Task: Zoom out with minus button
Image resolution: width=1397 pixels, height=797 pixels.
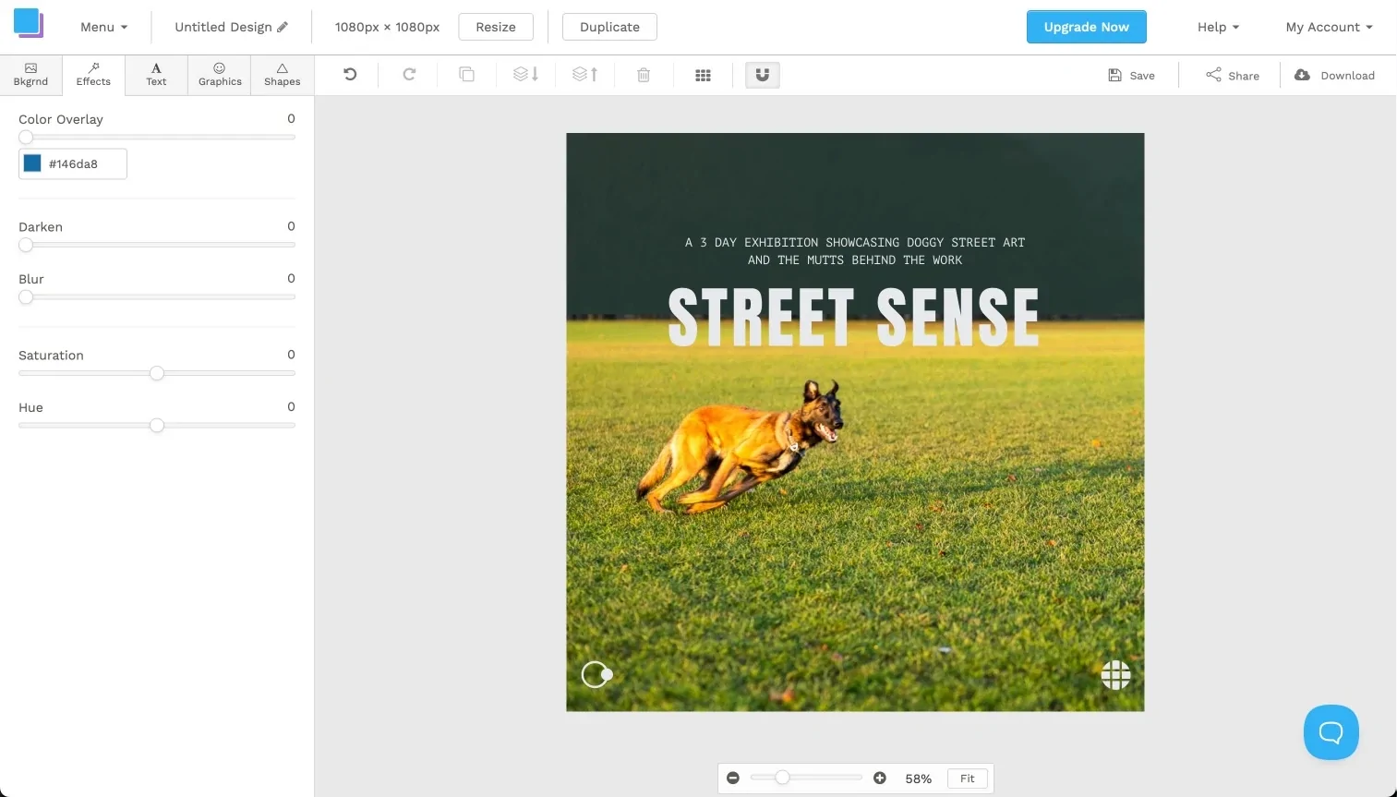Action: pyautogui.click(x=733, y=779)
